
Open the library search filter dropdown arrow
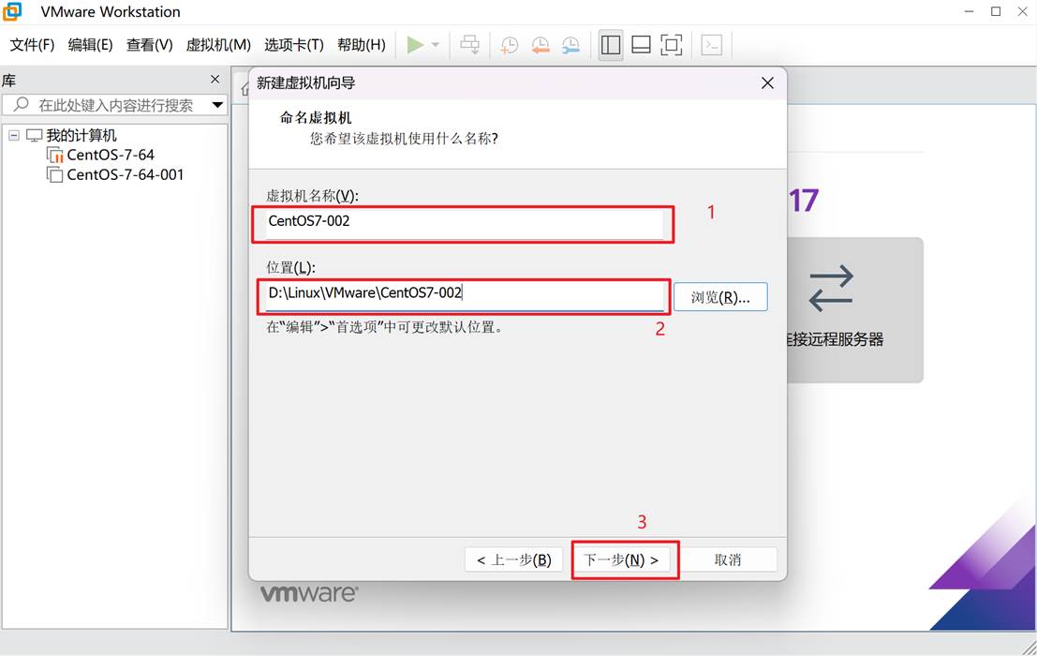point(217,105)
